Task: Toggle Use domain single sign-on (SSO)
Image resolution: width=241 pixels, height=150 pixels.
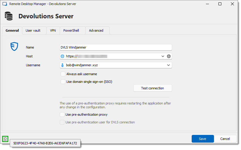Action: point(63,82)
